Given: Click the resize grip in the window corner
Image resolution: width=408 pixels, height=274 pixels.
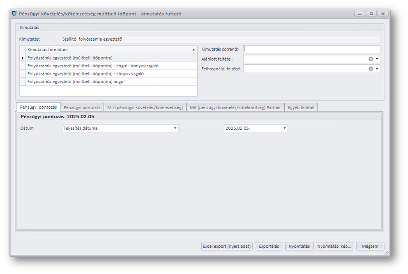Looking at the screenshot, I should [x=387, y=253].
